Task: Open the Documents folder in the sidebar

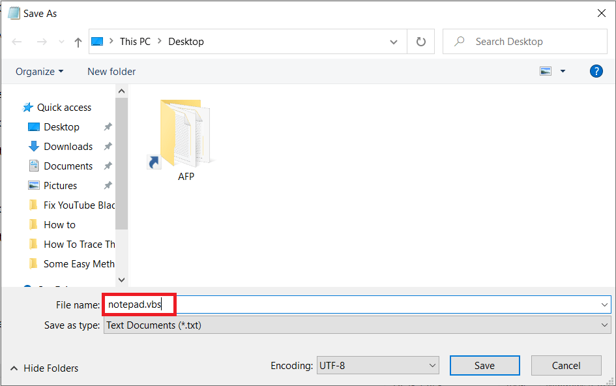Action: [67, 166]
